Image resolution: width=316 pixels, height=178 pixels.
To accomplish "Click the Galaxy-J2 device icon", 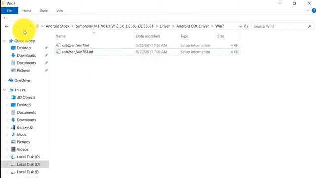I will pos(13,127).
